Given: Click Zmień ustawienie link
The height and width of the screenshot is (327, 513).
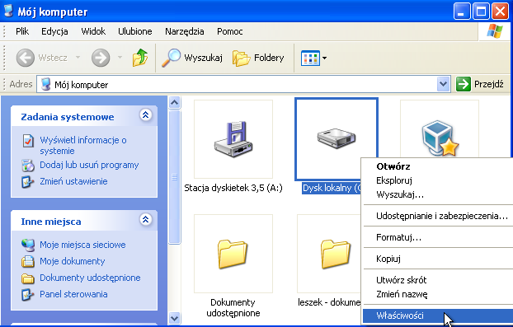Looking at the screenshot, I should pos(73,181).
